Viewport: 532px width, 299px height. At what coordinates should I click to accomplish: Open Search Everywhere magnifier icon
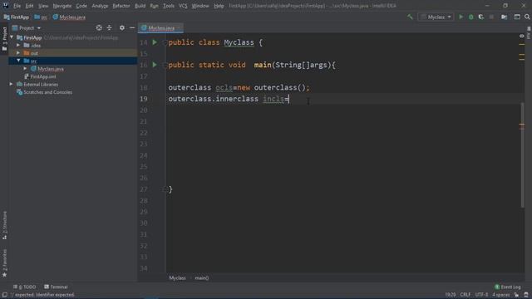(527, 17)
